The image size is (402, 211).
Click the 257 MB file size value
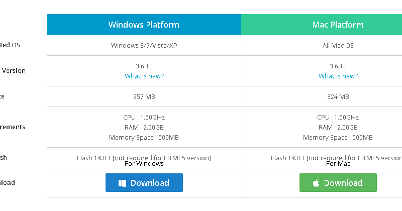(x=144, y=96)
